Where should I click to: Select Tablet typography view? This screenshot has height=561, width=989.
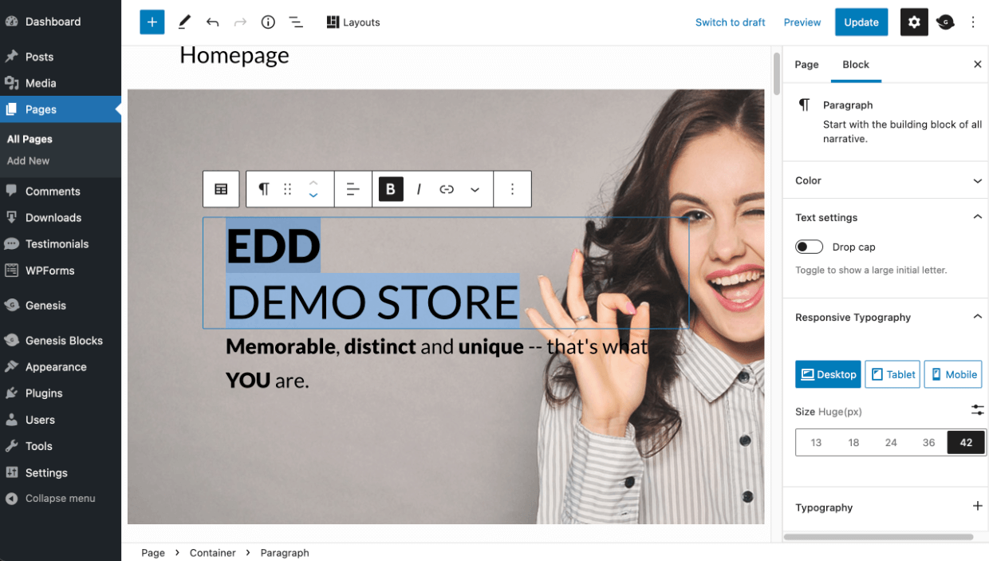(892, 374)
